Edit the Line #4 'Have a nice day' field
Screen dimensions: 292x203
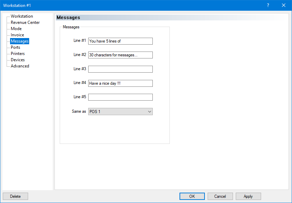coord(120,83)
